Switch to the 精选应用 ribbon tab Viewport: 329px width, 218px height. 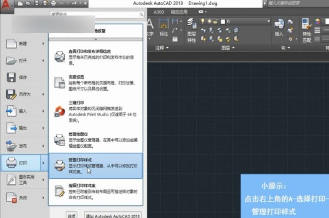(179, 12)
